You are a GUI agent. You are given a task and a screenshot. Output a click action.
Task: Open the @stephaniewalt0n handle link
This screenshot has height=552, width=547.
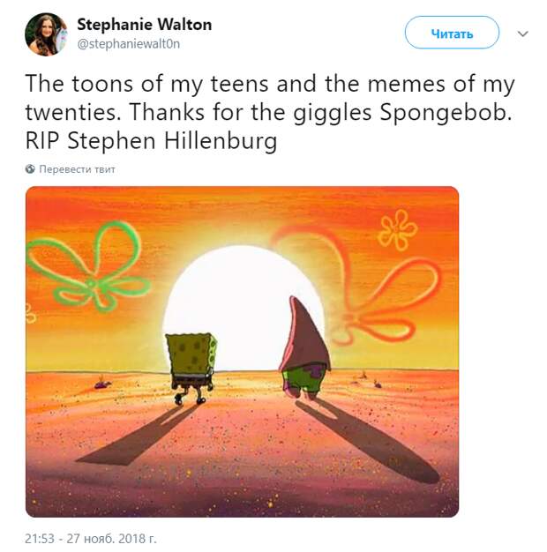point(128,44)
